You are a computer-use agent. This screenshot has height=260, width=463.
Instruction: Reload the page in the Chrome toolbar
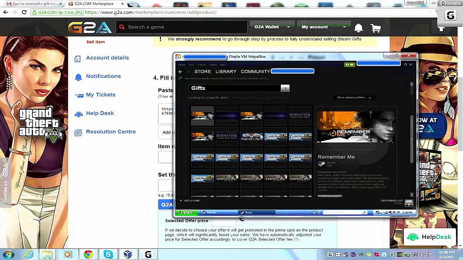click(x=24, y=12)
